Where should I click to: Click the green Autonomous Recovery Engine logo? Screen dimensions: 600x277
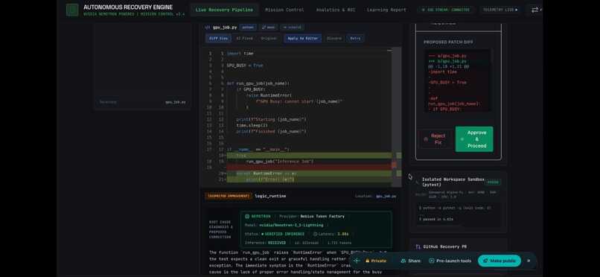point(72,10)
